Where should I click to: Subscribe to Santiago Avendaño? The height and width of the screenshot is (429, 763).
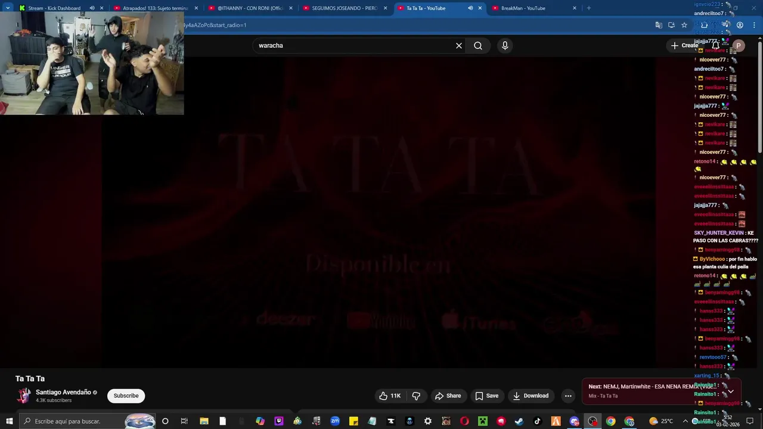coord(126,396)
